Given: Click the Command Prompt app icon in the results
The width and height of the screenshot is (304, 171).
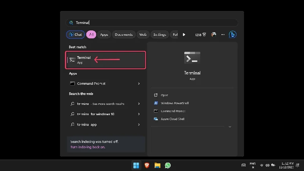Looking at the screenshot, I should [x=72, y=84].
